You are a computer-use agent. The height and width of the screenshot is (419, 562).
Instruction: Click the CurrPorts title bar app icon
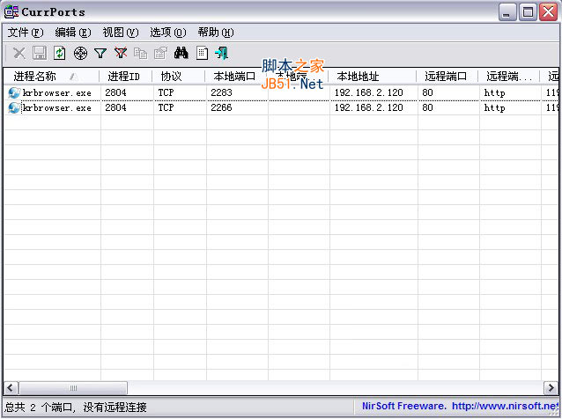pyautogui.click(x=11, y=11)
